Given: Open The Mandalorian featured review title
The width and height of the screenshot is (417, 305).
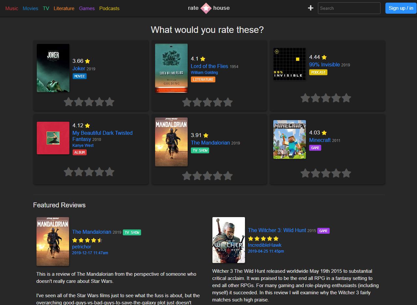Looking at the screenshot, I should tap(92, 232).
